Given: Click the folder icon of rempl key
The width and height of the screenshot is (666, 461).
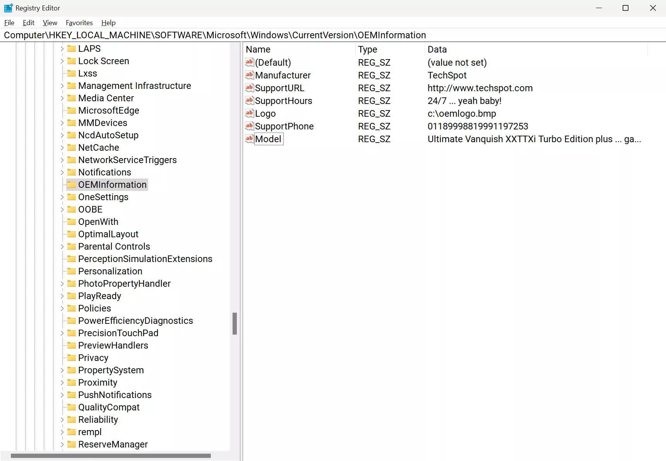Looking at the screenshot, I should (72, 432).
